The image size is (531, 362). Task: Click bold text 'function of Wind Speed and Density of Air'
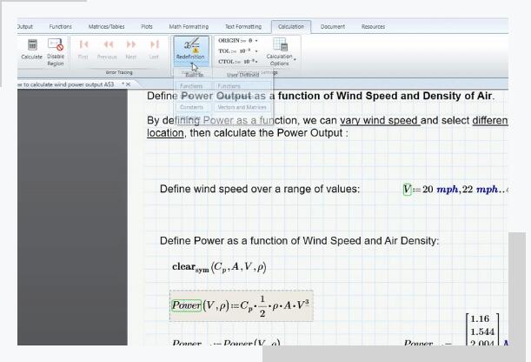385,96
